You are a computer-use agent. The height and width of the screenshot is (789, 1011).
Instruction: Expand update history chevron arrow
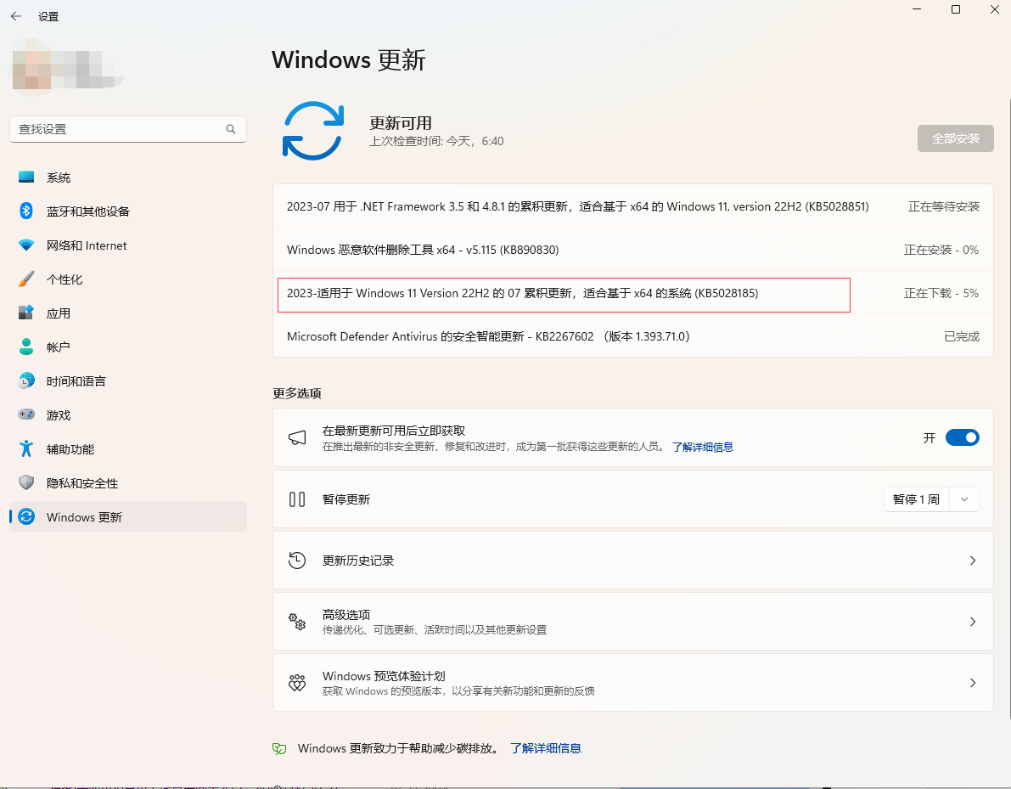[973, 561]
